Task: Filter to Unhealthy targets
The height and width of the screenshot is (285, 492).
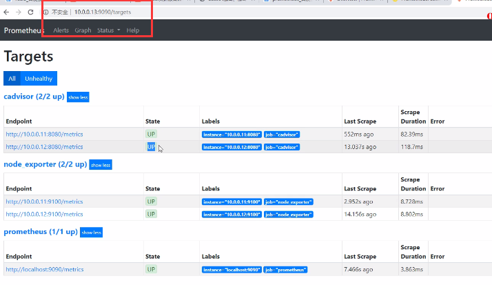Action: click(x=39, y=79)
